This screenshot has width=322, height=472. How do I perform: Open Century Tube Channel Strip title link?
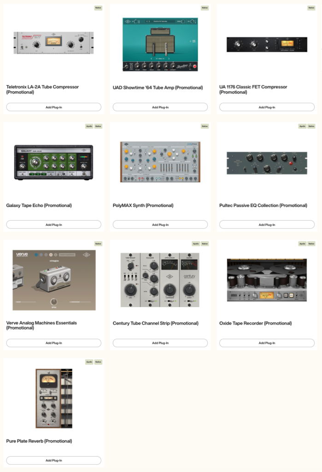[156, 323]
